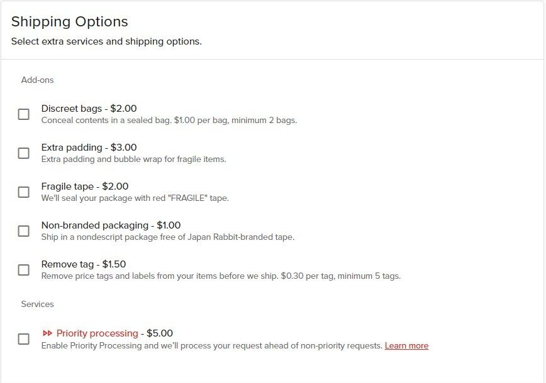Click the "Non-branded packaging - $1.00" label
Screen dimensions: 546x383
point(111,225)
